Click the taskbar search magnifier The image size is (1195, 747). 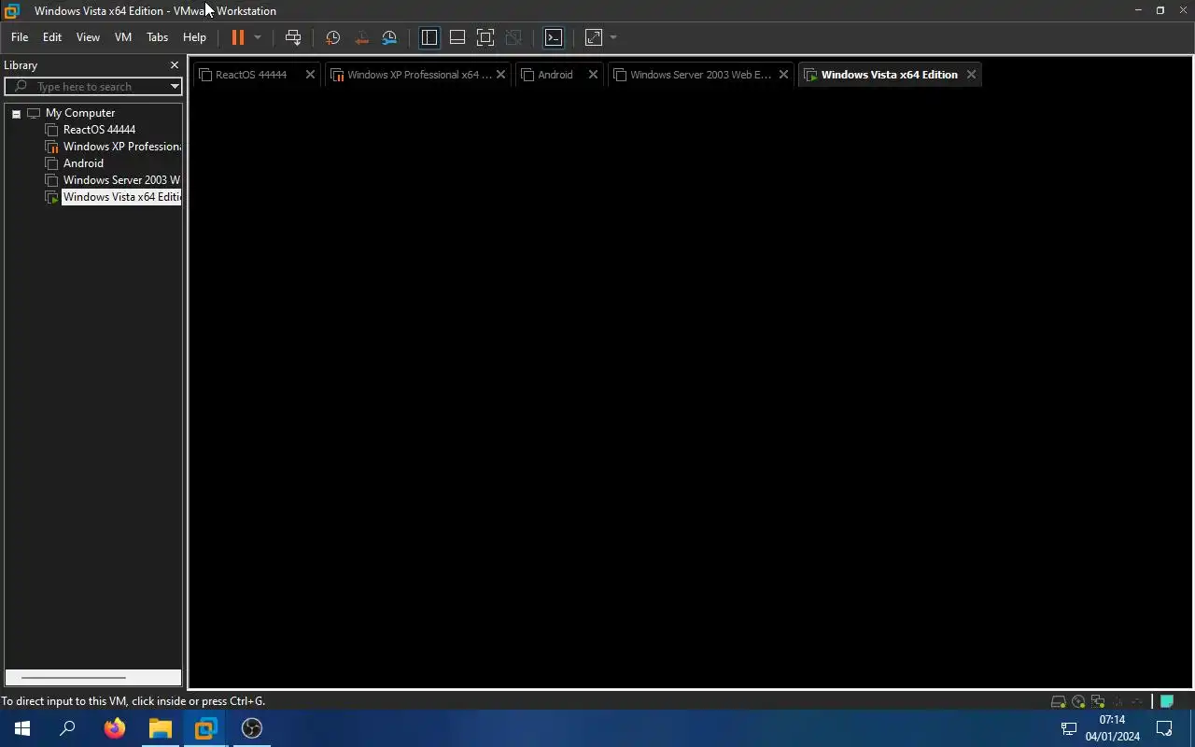point(67,728)
